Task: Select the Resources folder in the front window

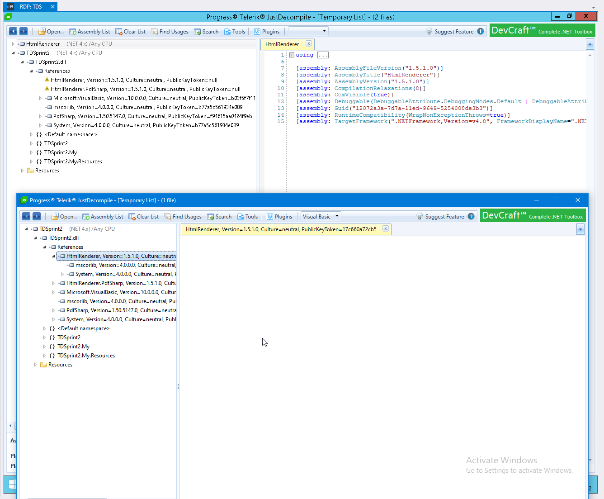Action: click(x=56, y=365)
